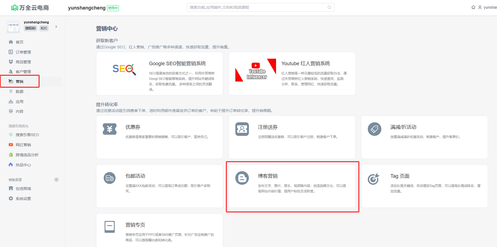Go to 系统设置 in the sidebar

[23, 199]
